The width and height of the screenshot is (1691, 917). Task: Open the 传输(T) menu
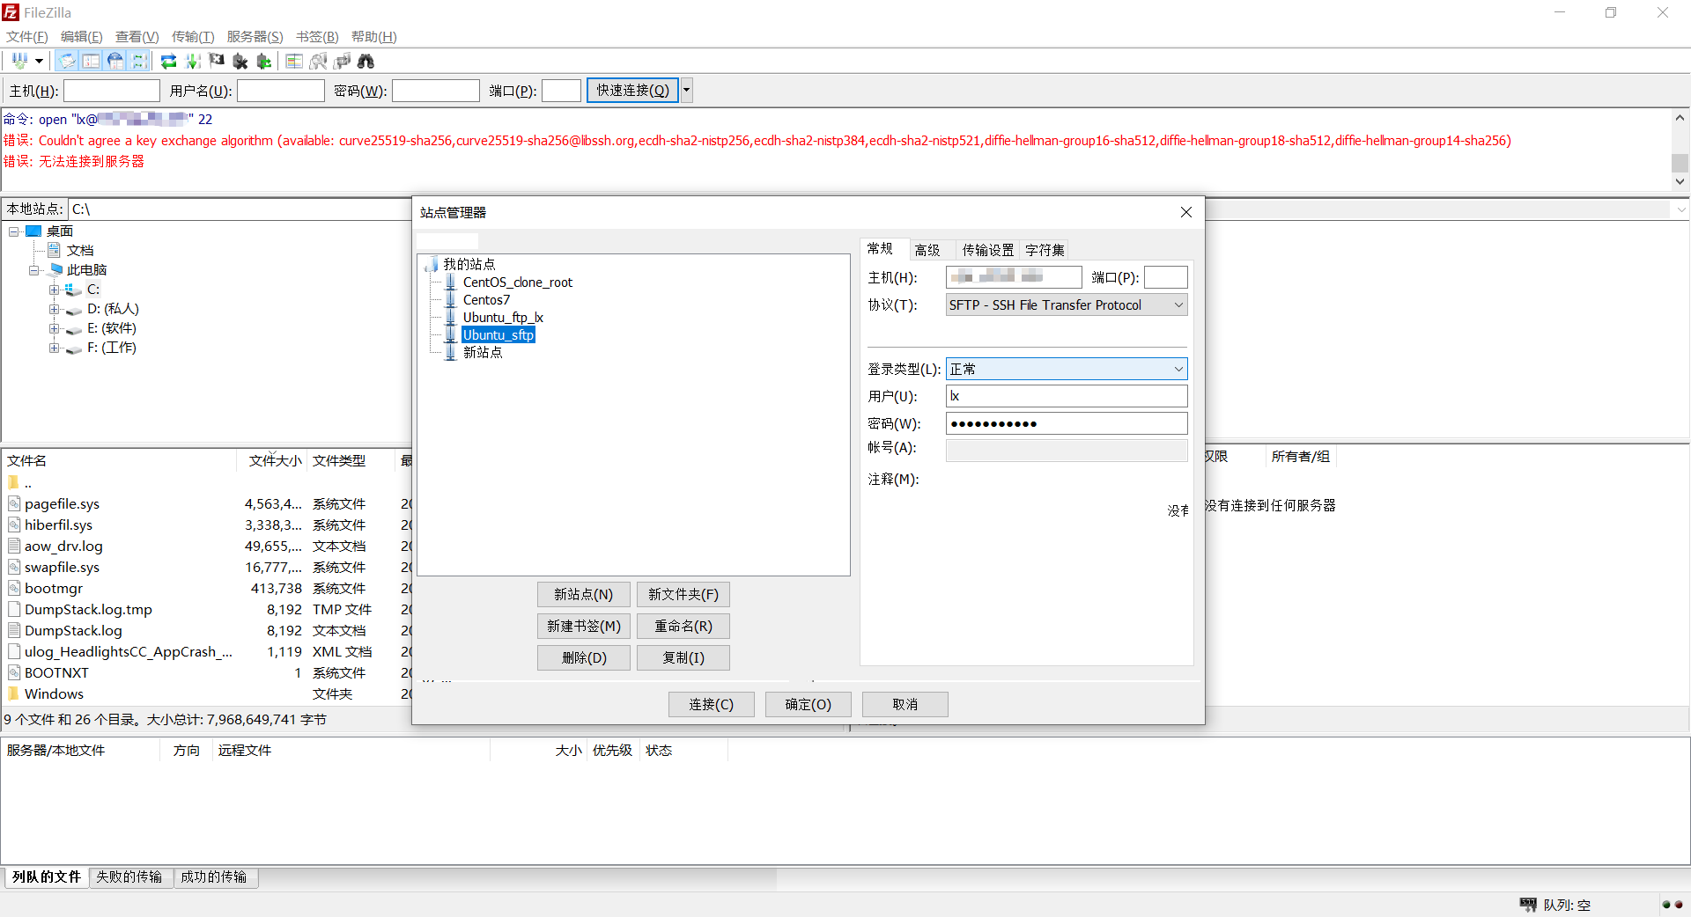pos(193,36)
